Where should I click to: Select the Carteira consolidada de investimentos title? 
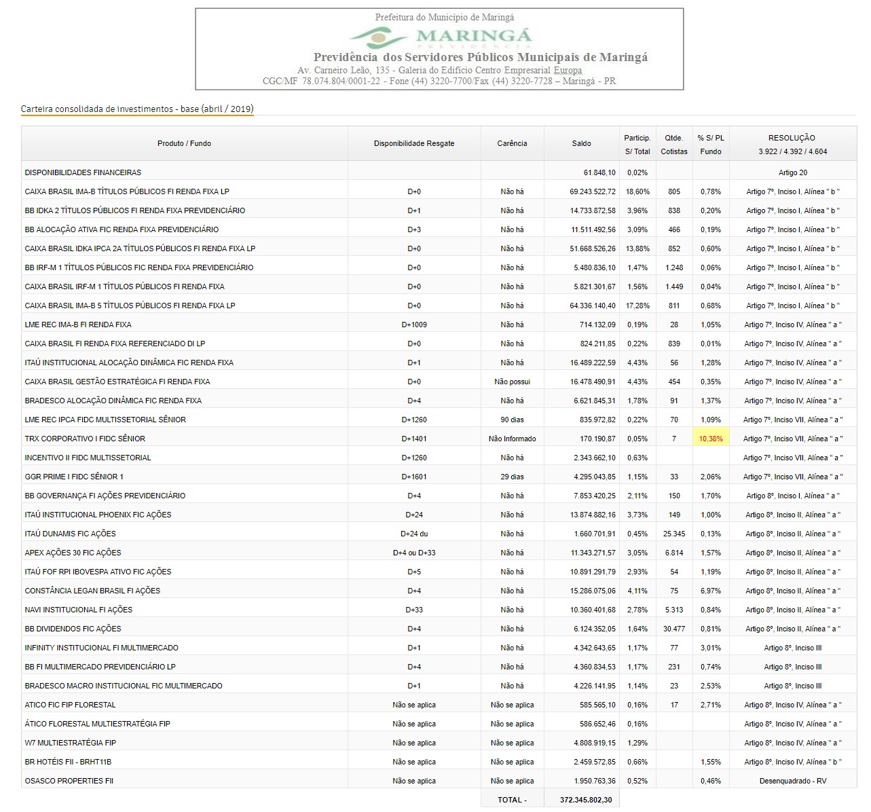pyautogui.click(x=137, y=109)
